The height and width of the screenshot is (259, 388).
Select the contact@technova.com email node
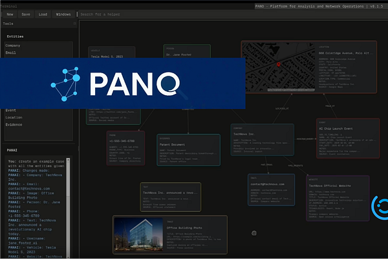coord(271,190)
